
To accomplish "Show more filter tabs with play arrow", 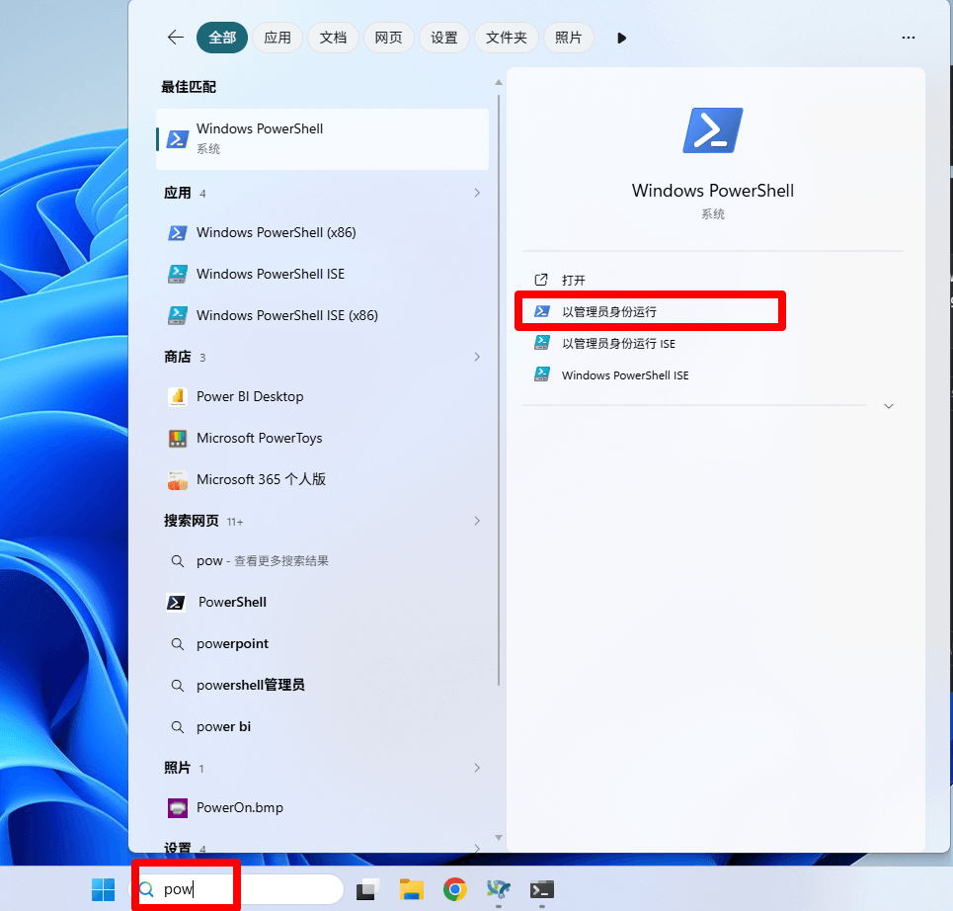I will coord(621,38).
